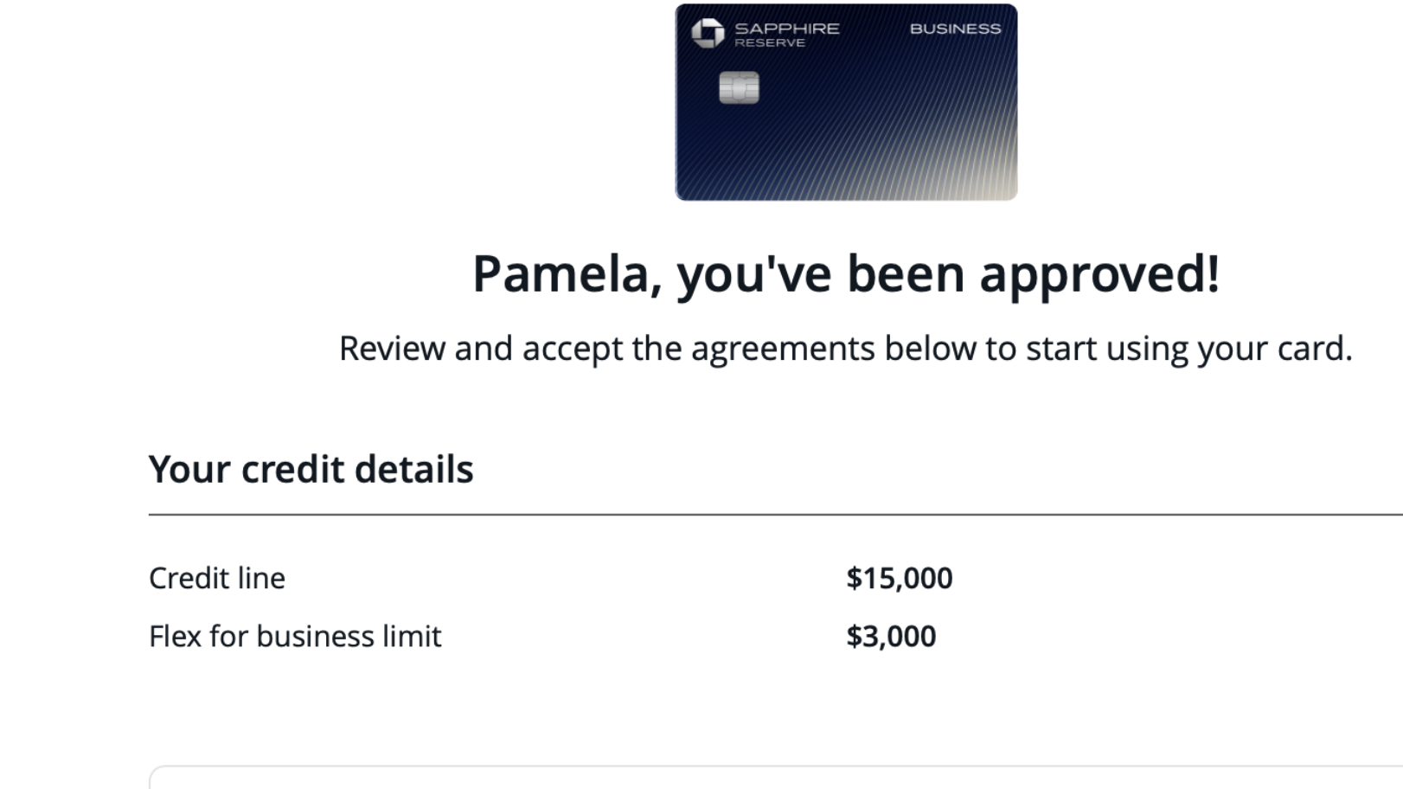
Task: Click the silver chip on the card
Action: 739,87
